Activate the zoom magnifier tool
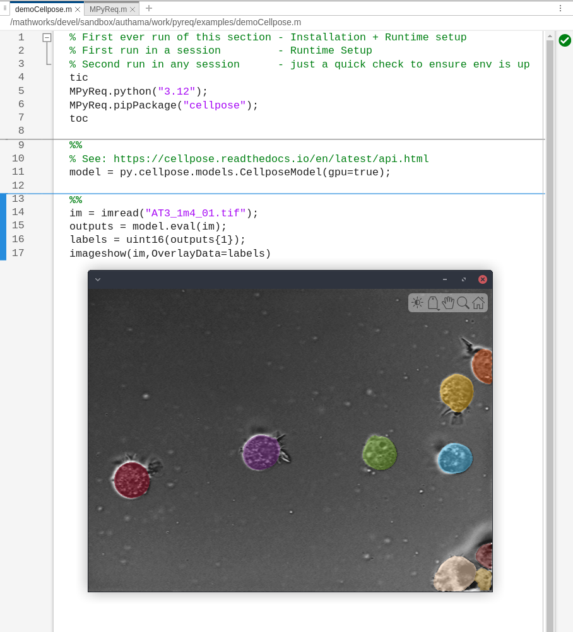 (x=463, y=303)
